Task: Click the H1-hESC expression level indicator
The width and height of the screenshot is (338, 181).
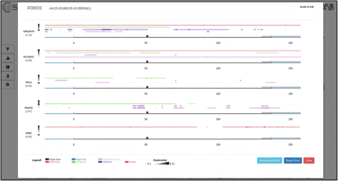Action: (39, 53)
